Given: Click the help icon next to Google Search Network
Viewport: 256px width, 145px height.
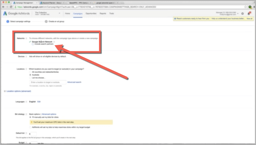Looking at the screenshot, I should point(54,42).
